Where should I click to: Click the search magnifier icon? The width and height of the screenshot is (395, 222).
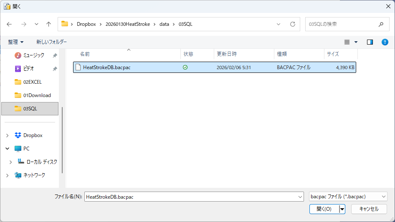click(381, 24)
